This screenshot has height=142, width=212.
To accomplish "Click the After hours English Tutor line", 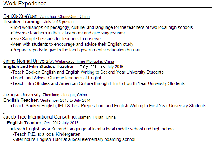I will [x=74, y=139].
